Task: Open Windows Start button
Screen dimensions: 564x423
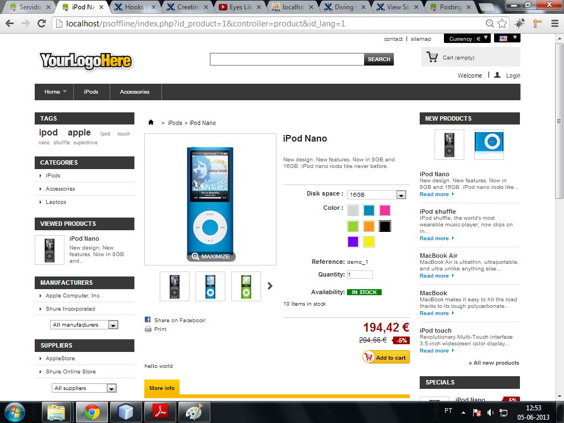Action: tap(15, 412)
